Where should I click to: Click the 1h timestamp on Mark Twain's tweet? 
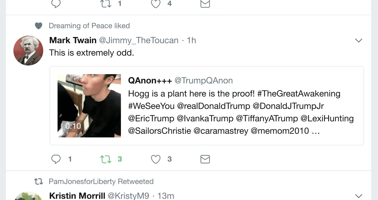(x=191, y=40)
